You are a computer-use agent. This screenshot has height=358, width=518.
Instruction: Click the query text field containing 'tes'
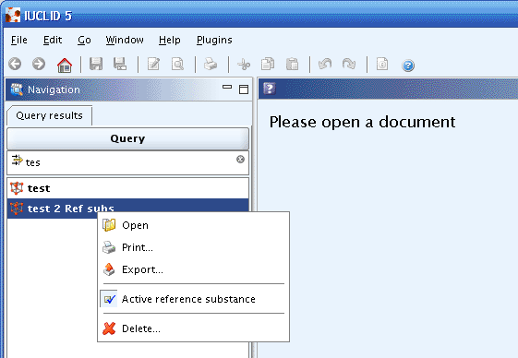pos(127,162)
